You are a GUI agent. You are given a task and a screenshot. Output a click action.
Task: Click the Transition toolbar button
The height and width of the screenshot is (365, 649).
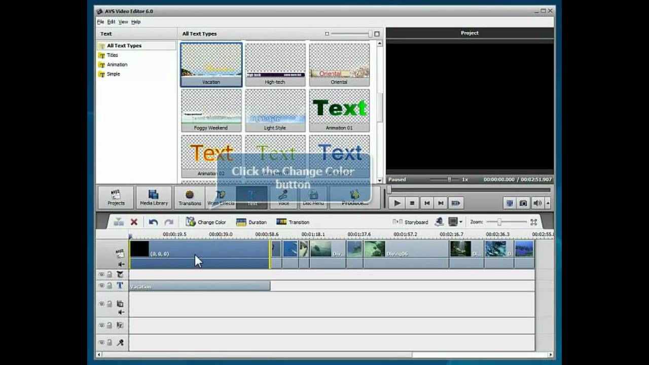point(293,222)
